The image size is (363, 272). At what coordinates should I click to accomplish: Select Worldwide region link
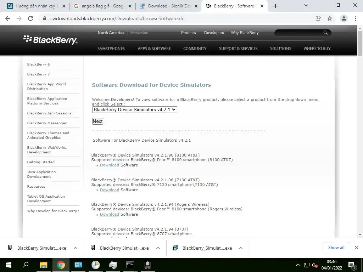(139, 33)
